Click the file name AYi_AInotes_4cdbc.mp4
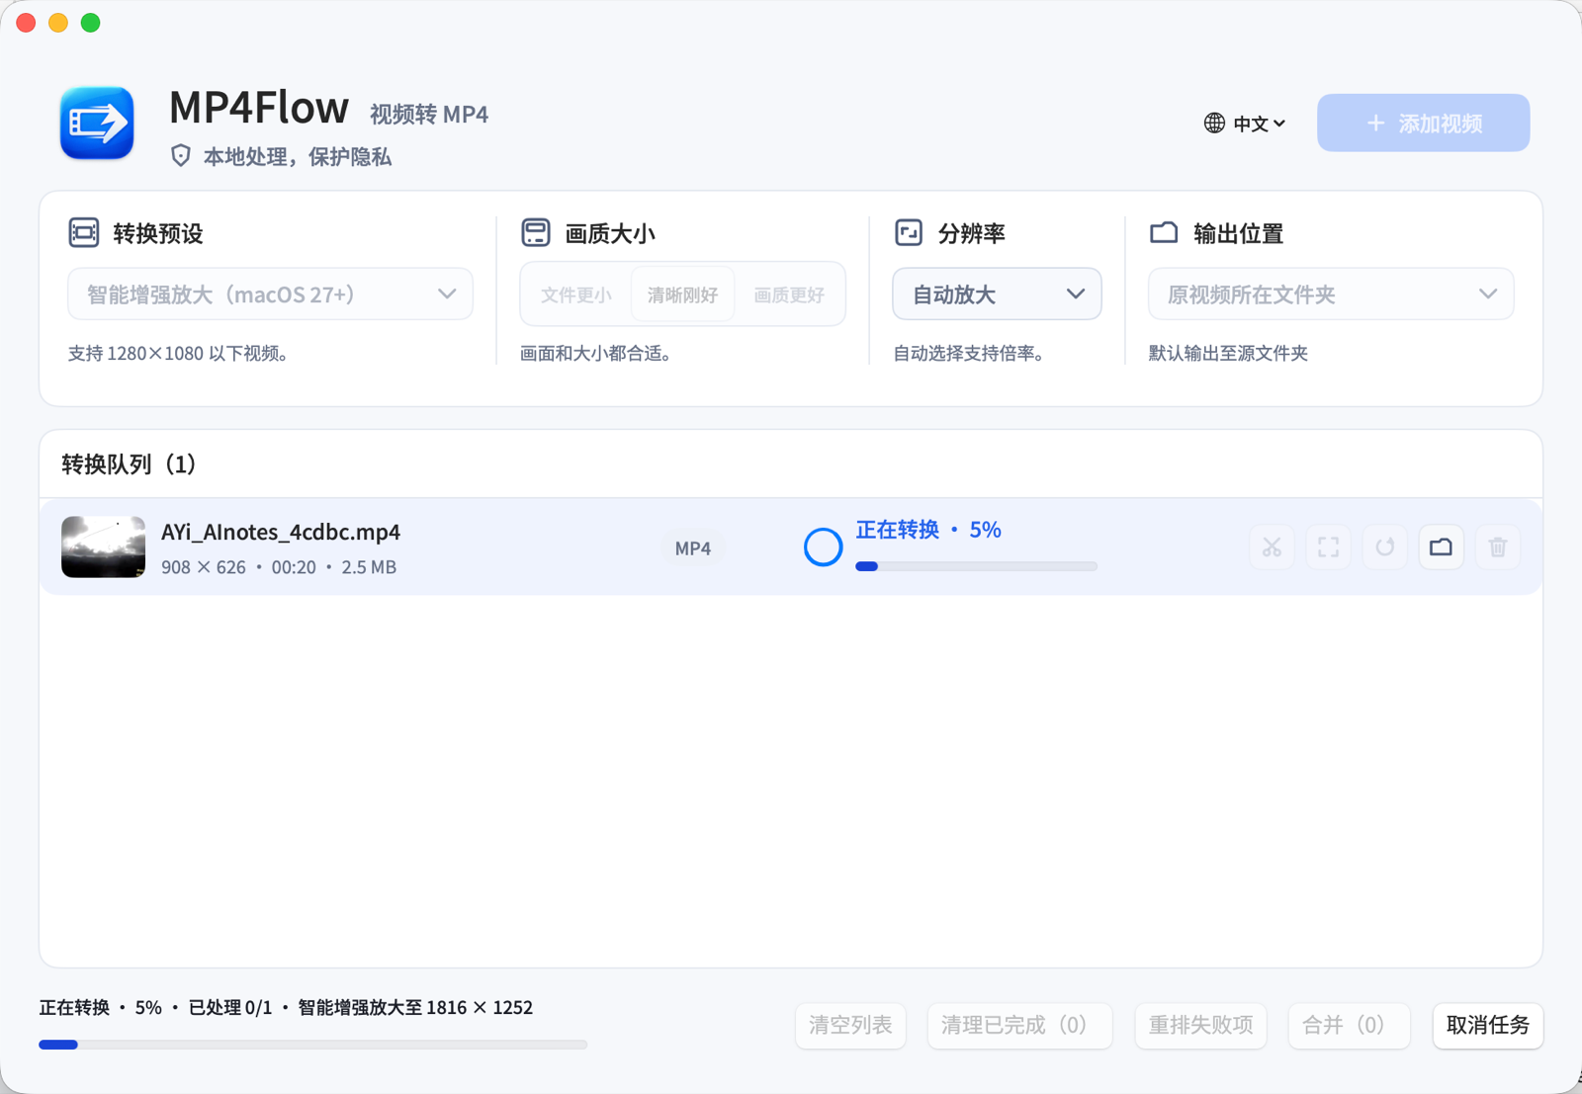The height and width of the screenshot is (1094, 1582). tap(281, 532)
